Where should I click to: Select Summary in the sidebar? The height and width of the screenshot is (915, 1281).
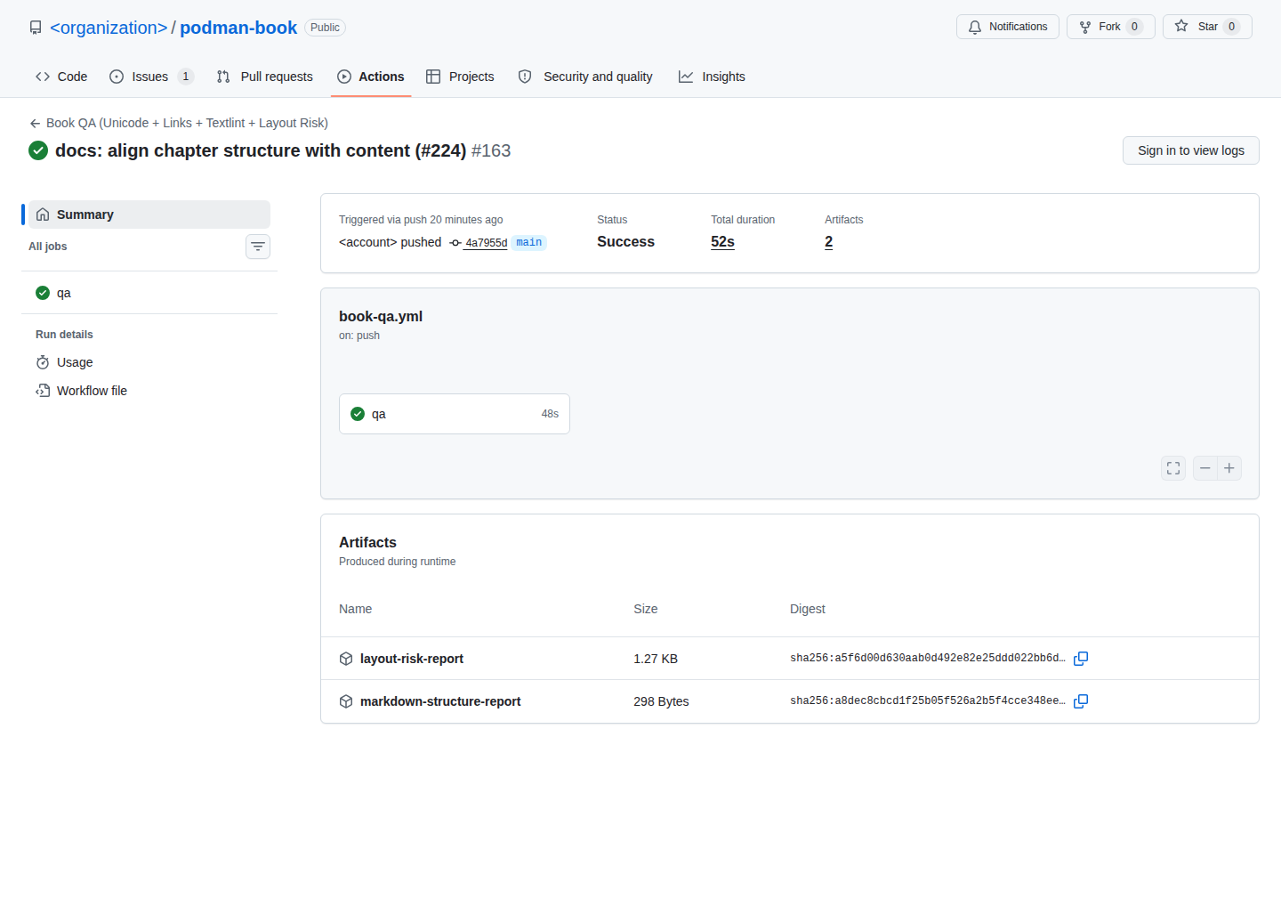tap(149, 215)
